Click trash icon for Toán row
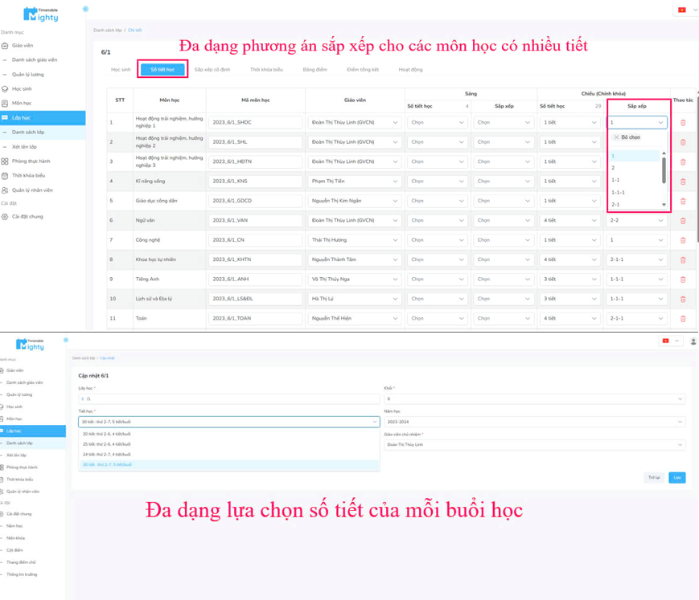 click(683, 318)
